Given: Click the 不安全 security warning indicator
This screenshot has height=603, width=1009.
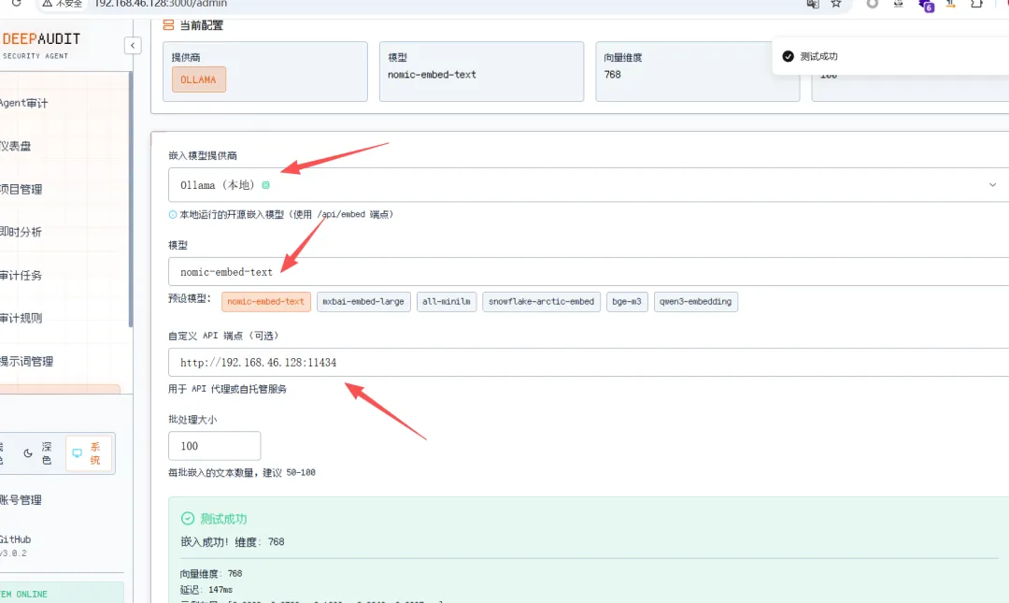Looking at the screenshot, I should tap(63, 4).
